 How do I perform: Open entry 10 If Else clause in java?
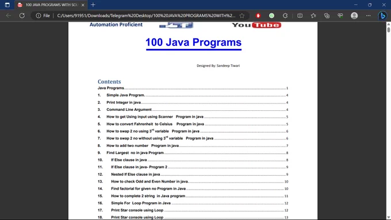click(193, 160)
